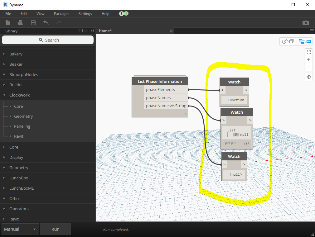Expand the top-level Geometry category
Screen dimensions: 315x237
point(48,168)
